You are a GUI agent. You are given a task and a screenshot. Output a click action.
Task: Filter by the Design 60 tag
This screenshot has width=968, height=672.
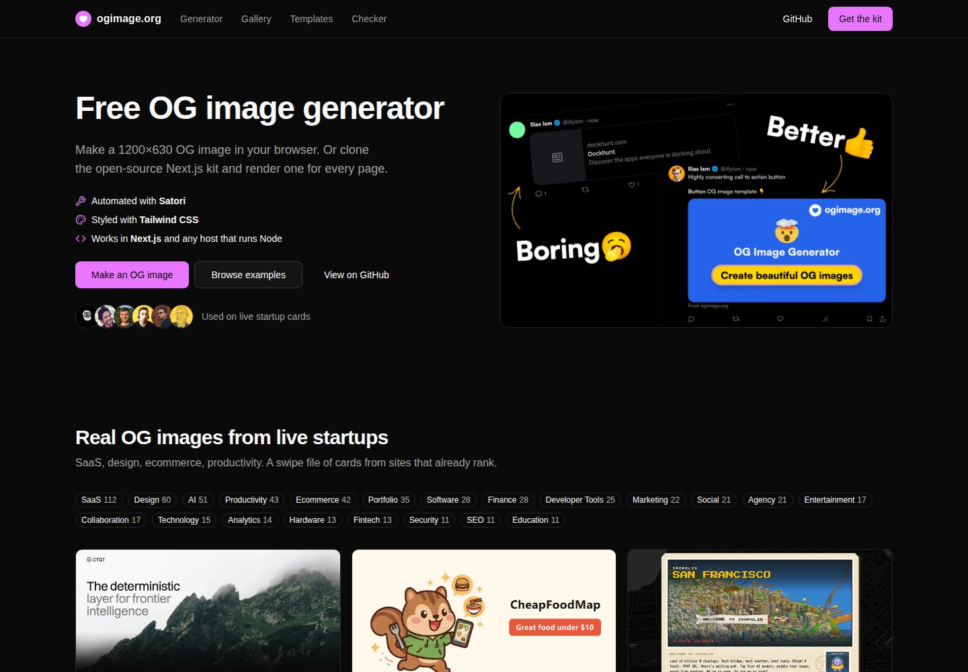click(x=153, y=500)
